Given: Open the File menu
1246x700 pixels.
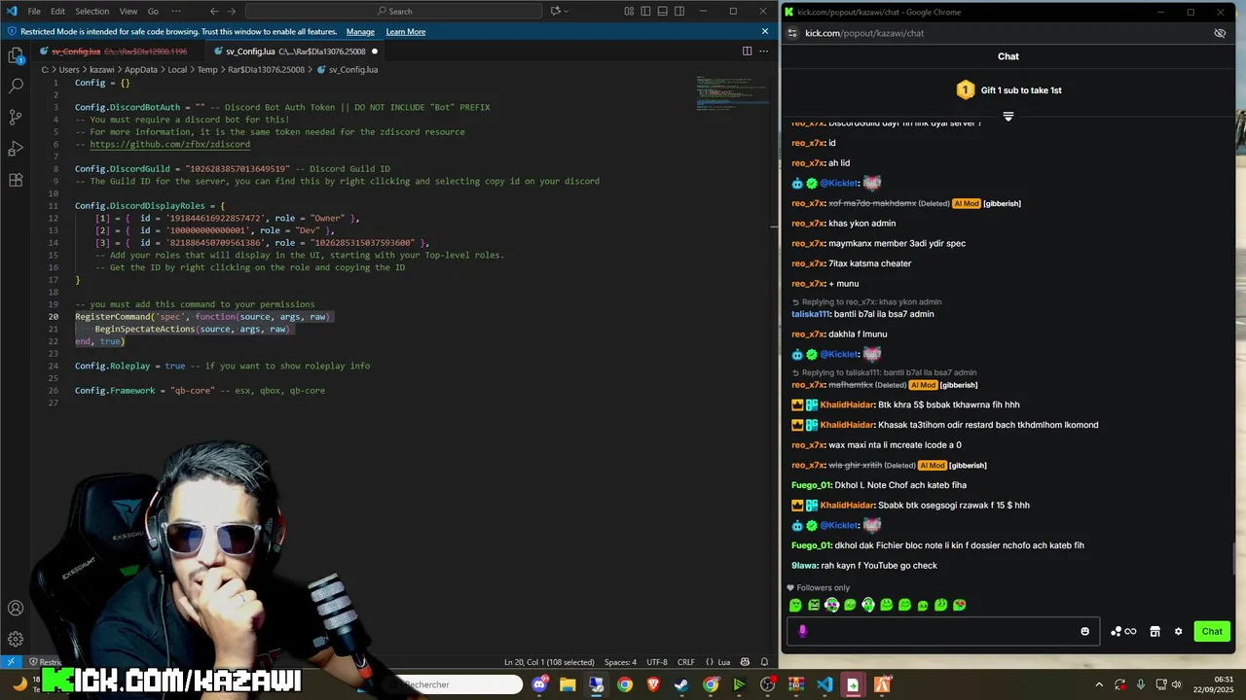Looking at the screenshot, I should (x=34, y=11).
